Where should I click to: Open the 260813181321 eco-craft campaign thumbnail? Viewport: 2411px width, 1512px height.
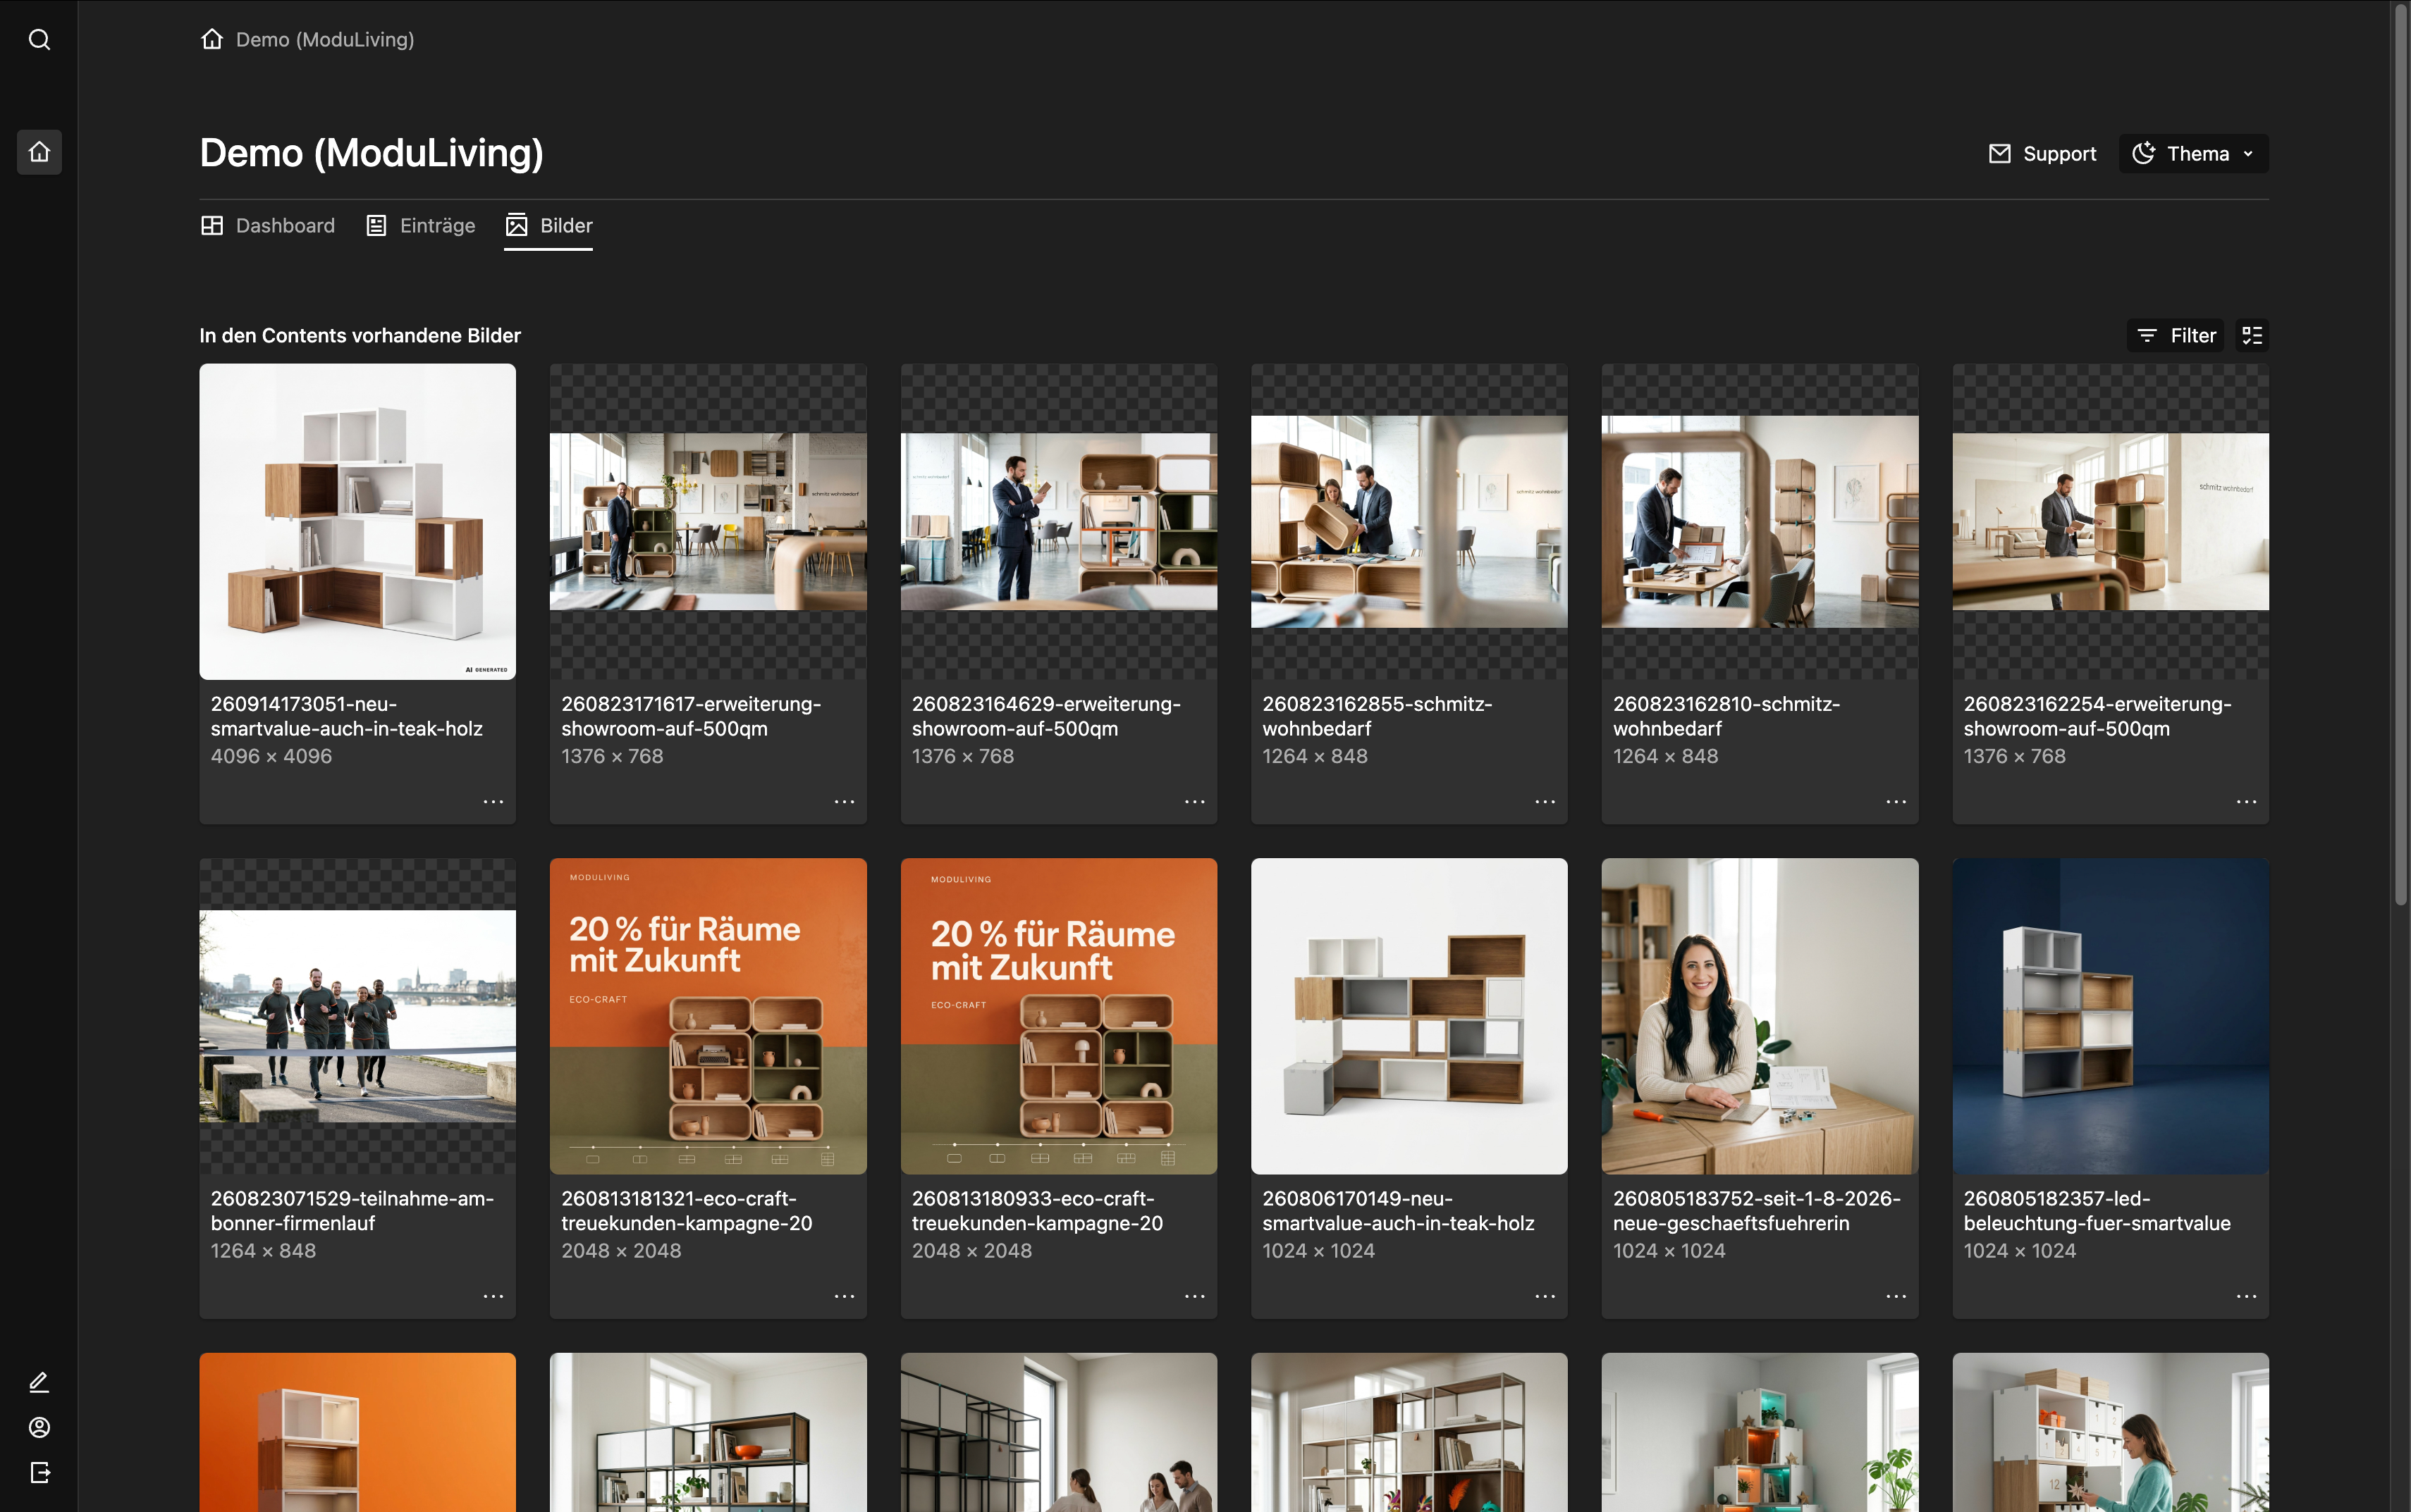click(x=708, y=1016)
